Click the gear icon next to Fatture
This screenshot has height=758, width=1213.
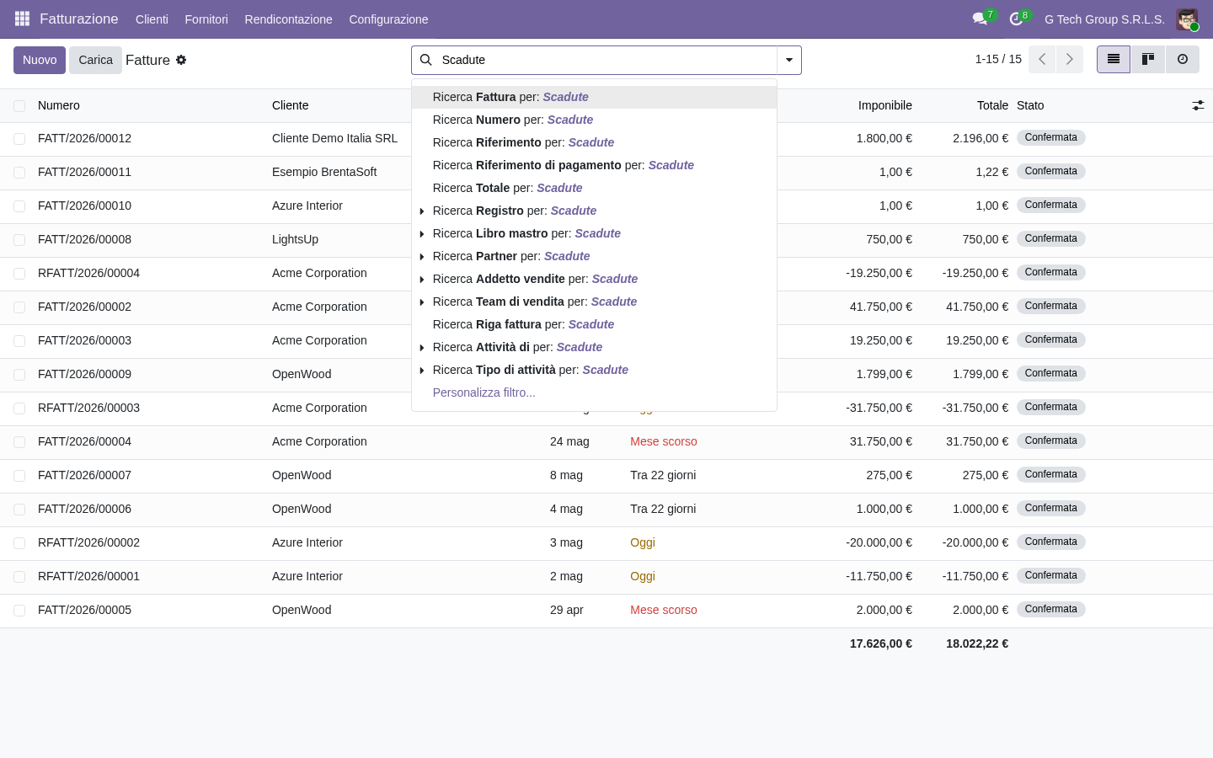click(181, 60)
